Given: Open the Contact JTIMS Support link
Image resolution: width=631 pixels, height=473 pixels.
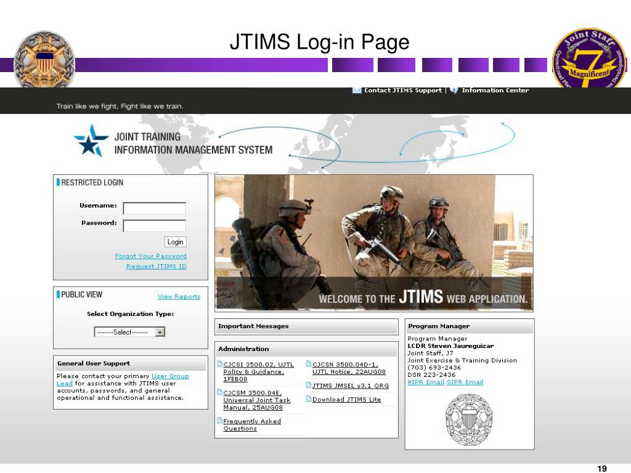Looking at the screenshot, I should click(x=403, y=90).
